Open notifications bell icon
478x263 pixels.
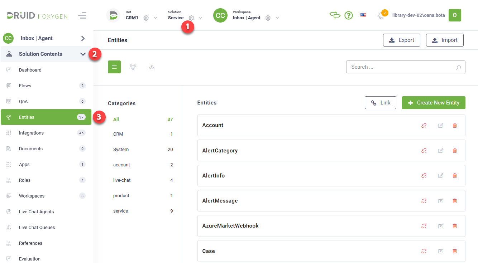point(381,16)
